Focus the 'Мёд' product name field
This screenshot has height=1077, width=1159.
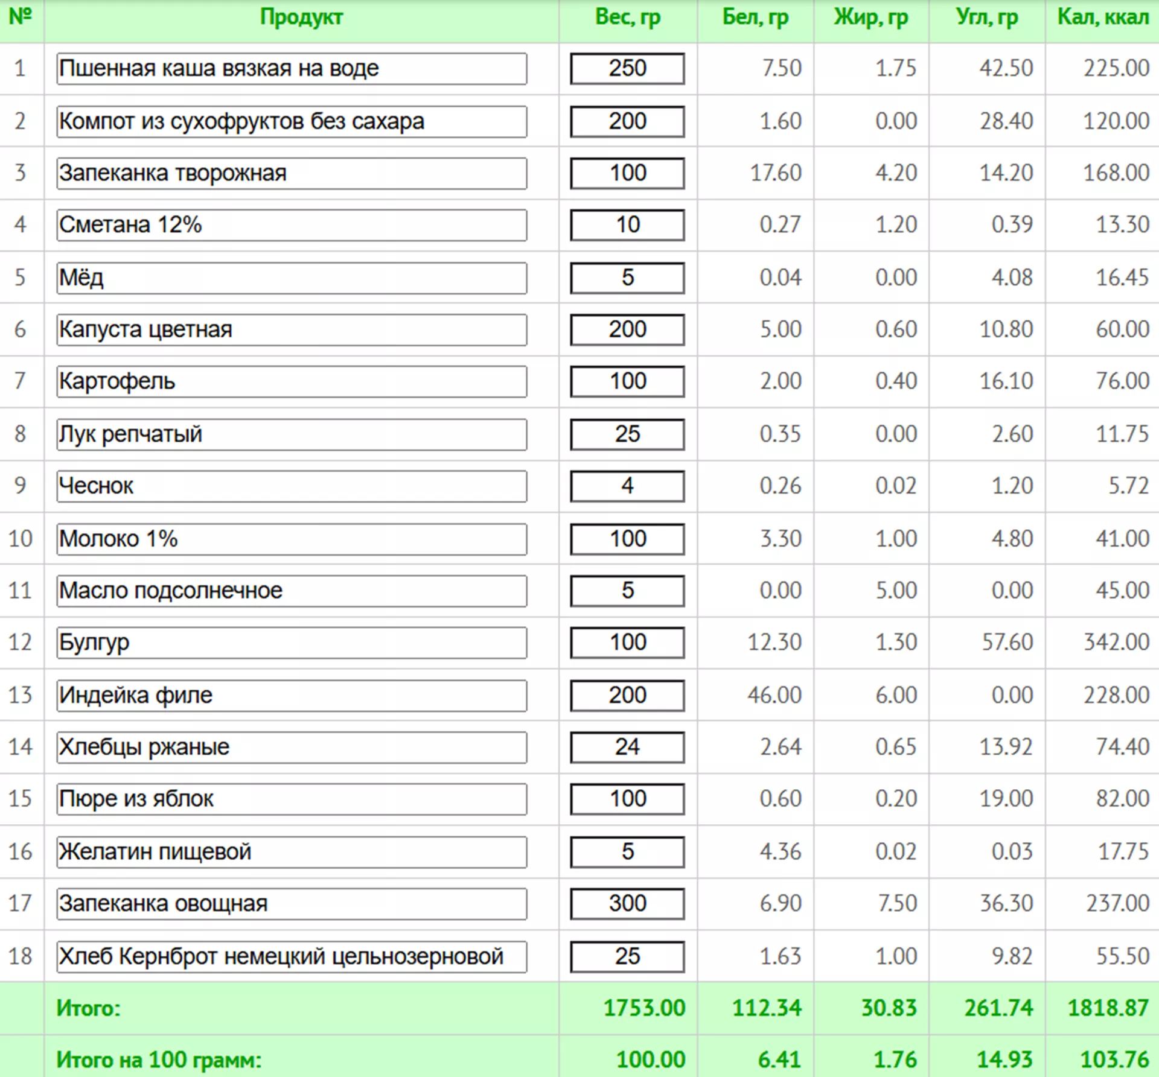click(x=292, y=278)
